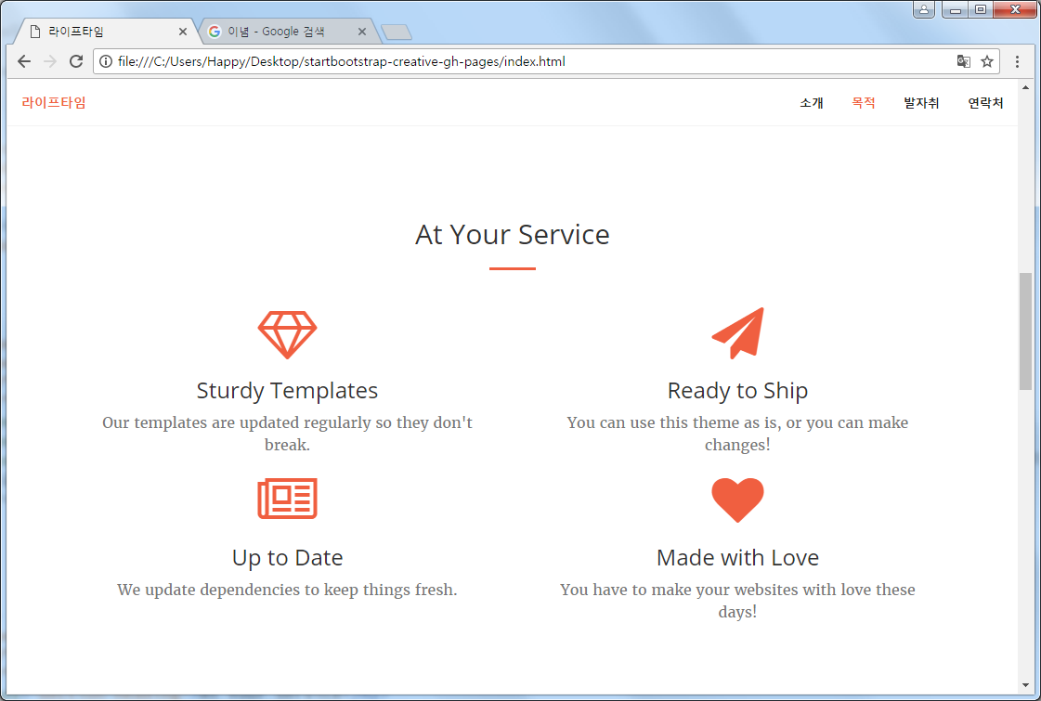Open a new tab
1041x701 pixels.
pos(397,32)
